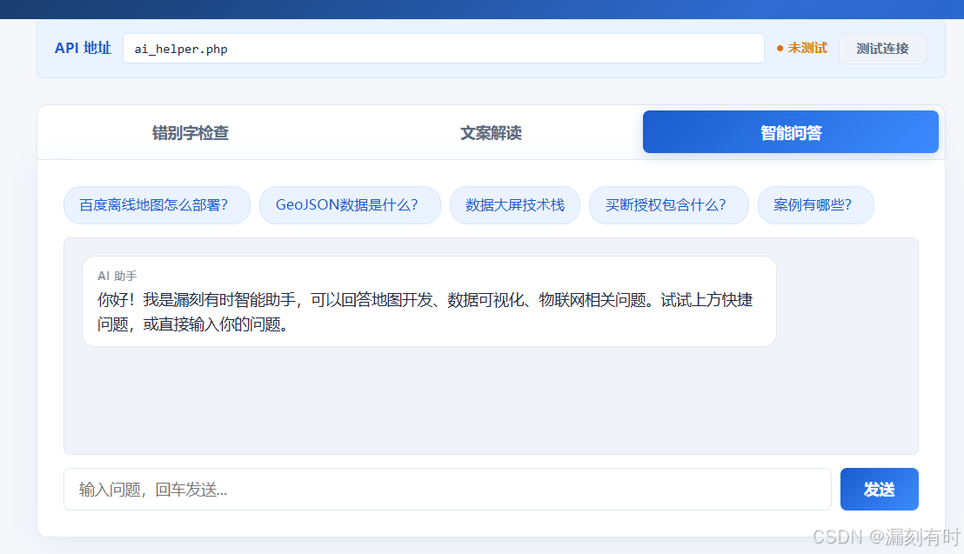
Task: Switch to the 错别字检查 tab
Action: (191, 133)
